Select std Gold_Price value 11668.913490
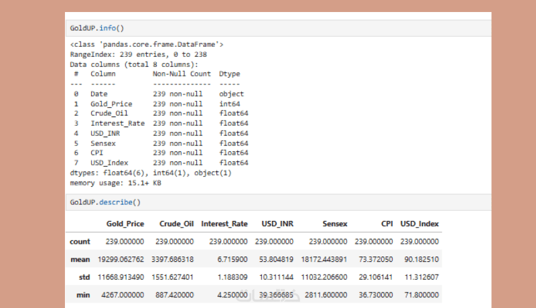This screenshot has width=536, height=308. point(121,277)
